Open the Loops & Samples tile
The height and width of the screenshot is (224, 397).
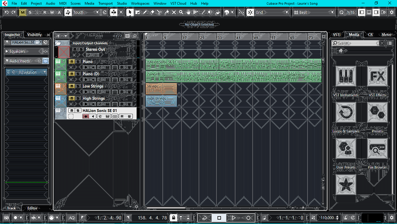346,112
